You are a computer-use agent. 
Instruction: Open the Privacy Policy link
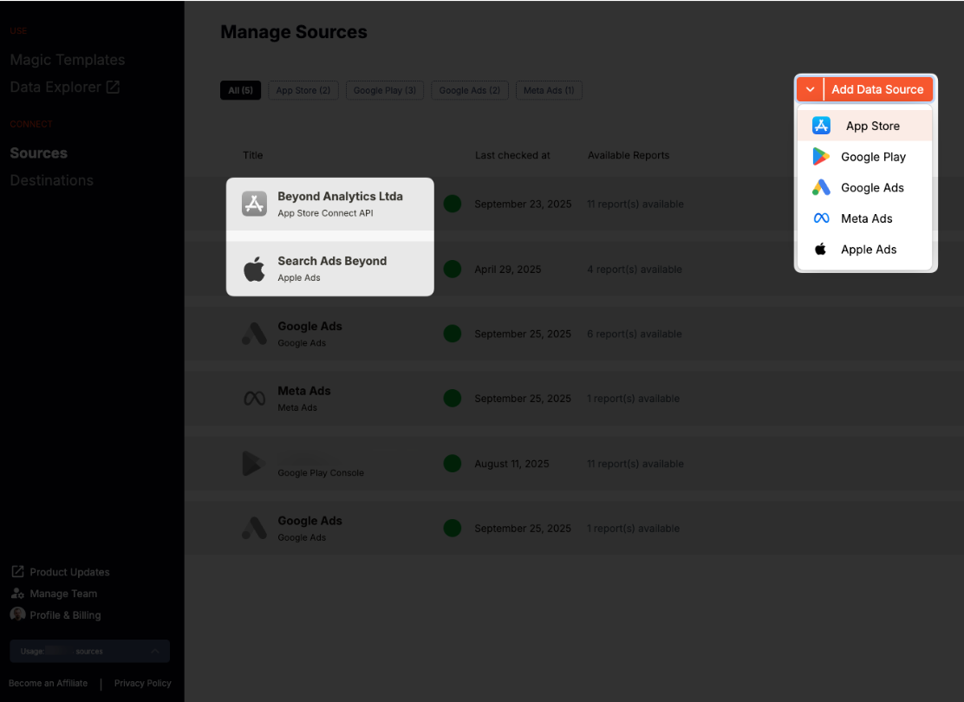142,683
